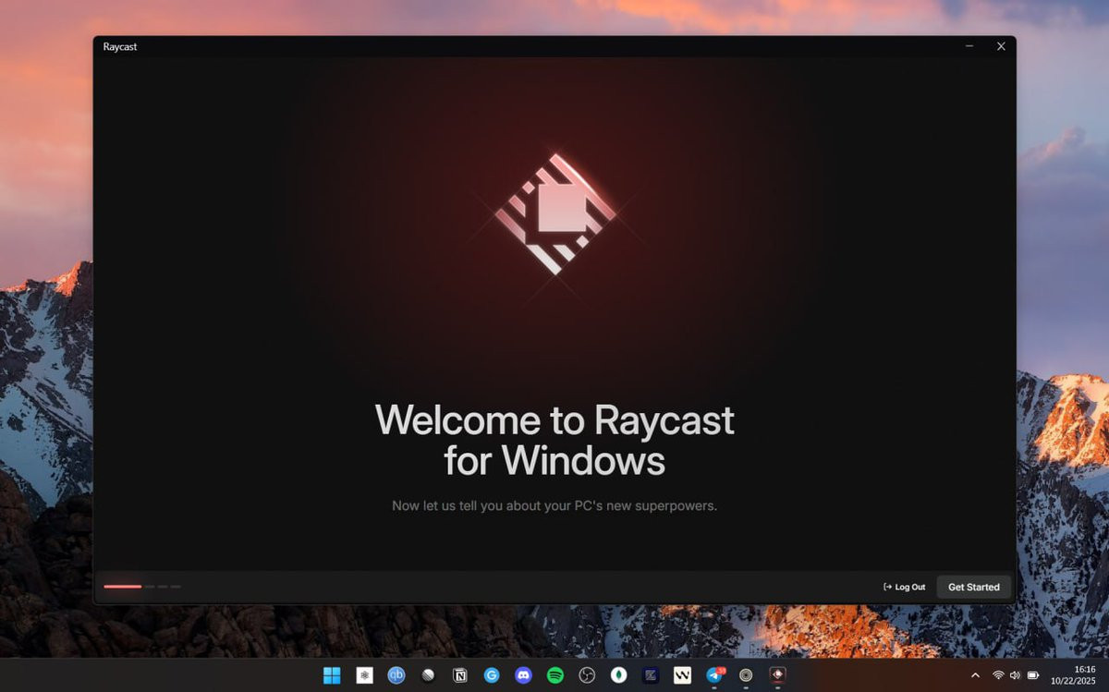1109x692 pixels.
Task: Launch Spotify from the taskbar
Action: 555,675
